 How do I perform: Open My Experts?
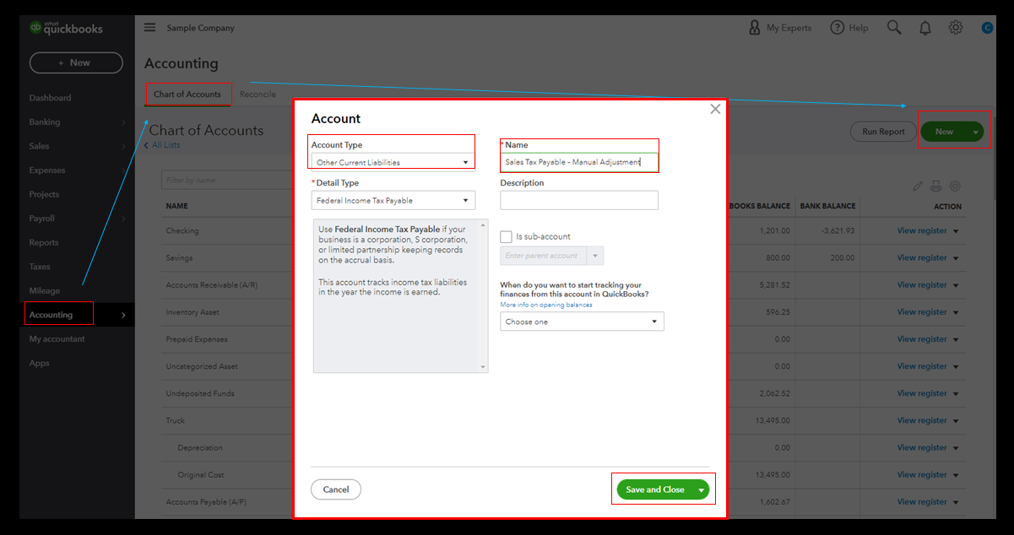[780, 28]
